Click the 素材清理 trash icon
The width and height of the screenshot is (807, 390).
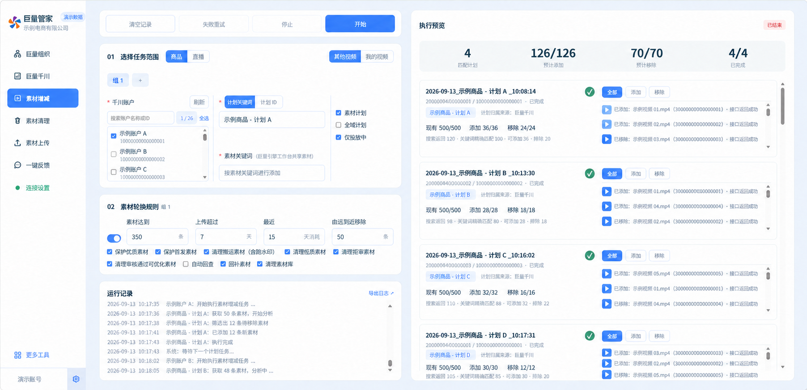pyautogui.click(x=17, y=121)
